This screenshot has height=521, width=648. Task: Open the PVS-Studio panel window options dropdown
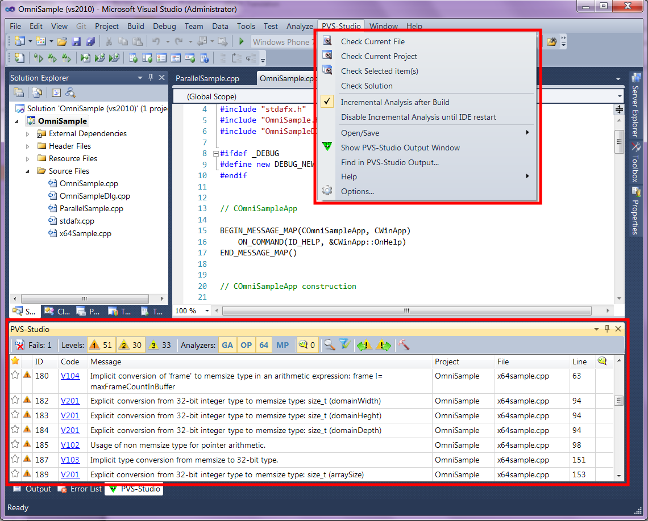596,329
